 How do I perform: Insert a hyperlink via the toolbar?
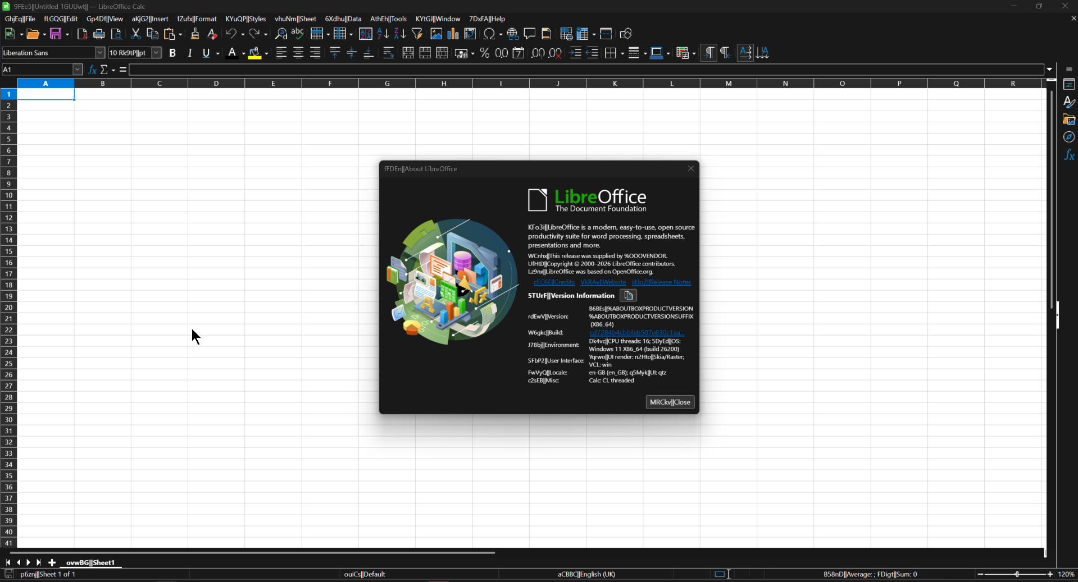[513, 34]
